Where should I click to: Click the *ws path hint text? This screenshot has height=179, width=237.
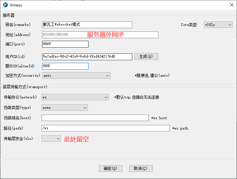(x=180, y=128)
